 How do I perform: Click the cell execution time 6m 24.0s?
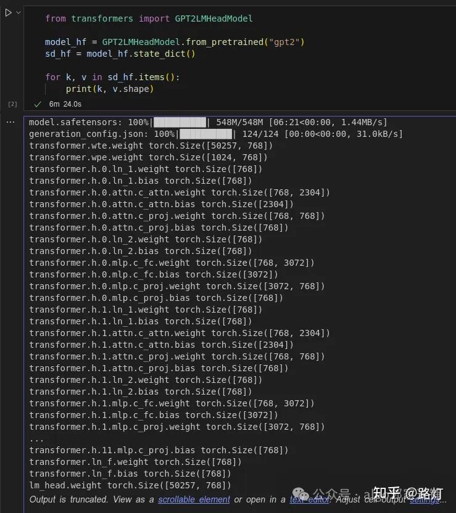coord(65,104)
